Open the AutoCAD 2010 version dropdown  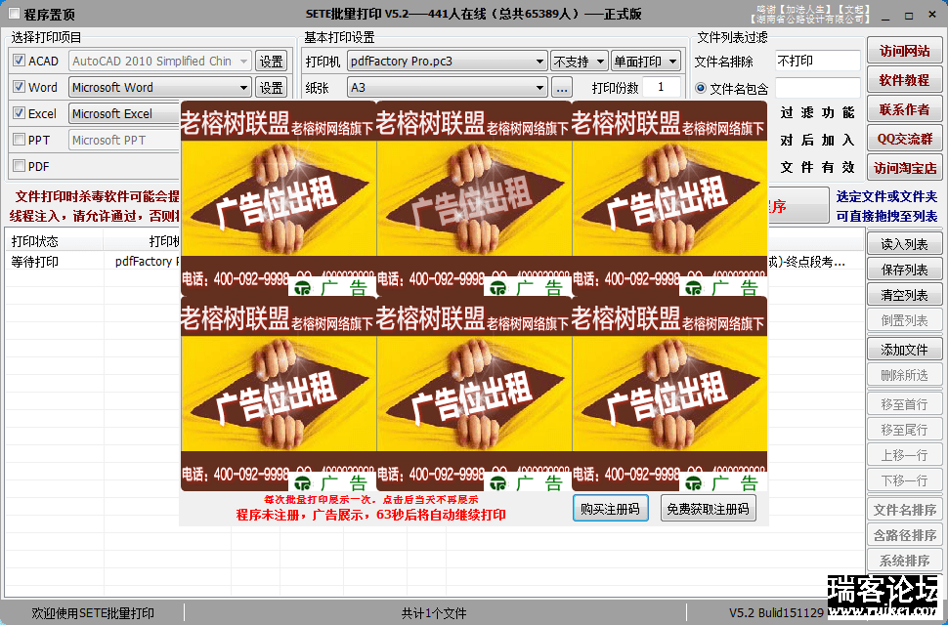tap(160, 61)
